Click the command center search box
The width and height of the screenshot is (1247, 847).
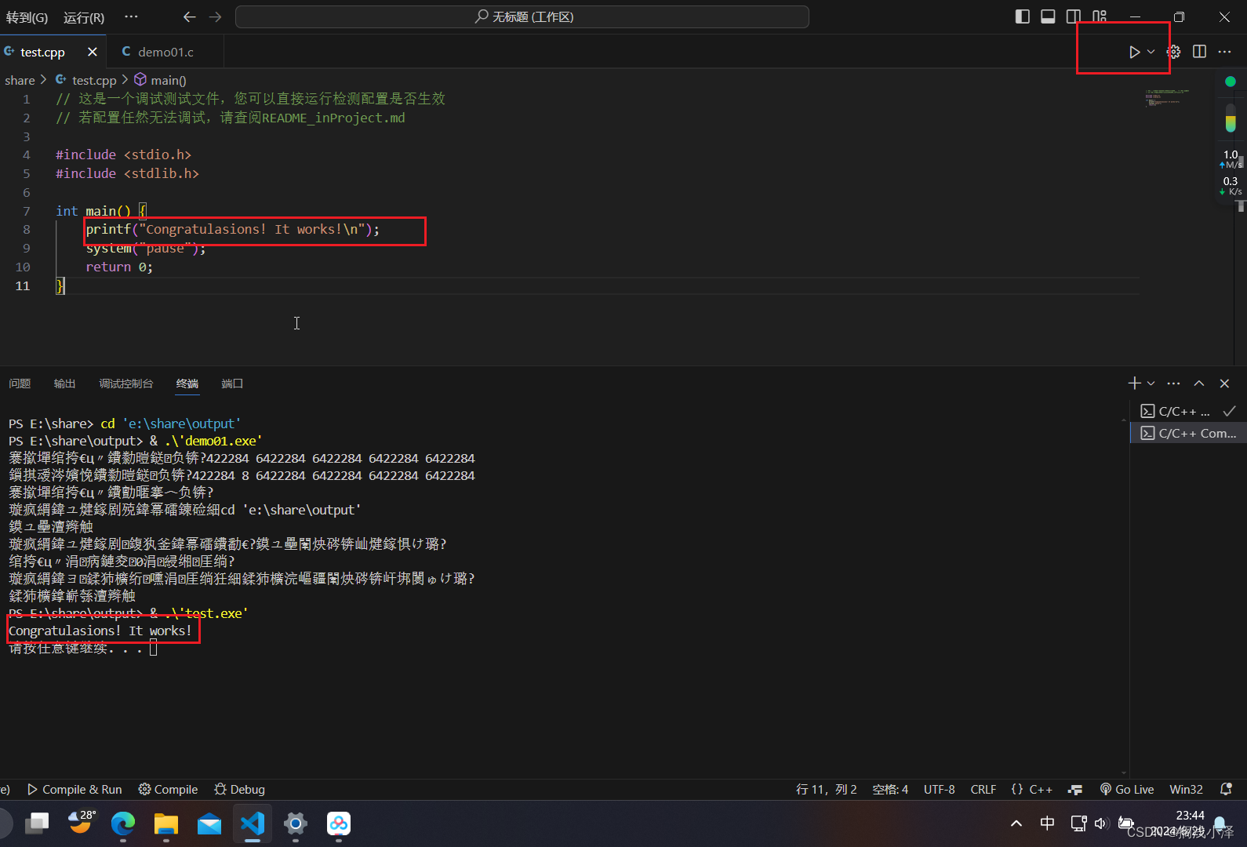[522, 16]
